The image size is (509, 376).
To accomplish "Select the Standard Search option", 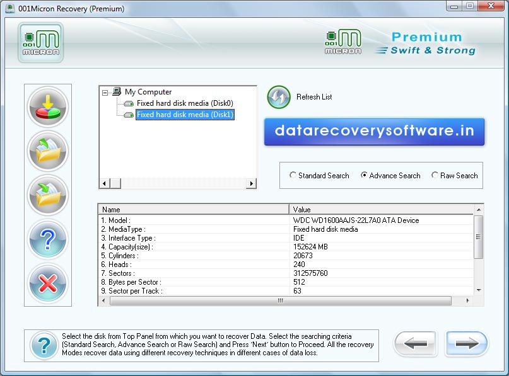I will (319, 175).
